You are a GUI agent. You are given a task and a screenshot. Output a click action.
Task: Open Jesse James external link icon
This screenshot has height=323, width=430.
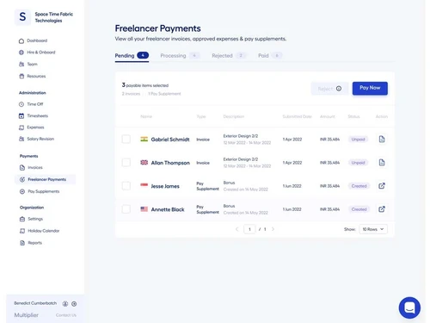click(382, 186)
